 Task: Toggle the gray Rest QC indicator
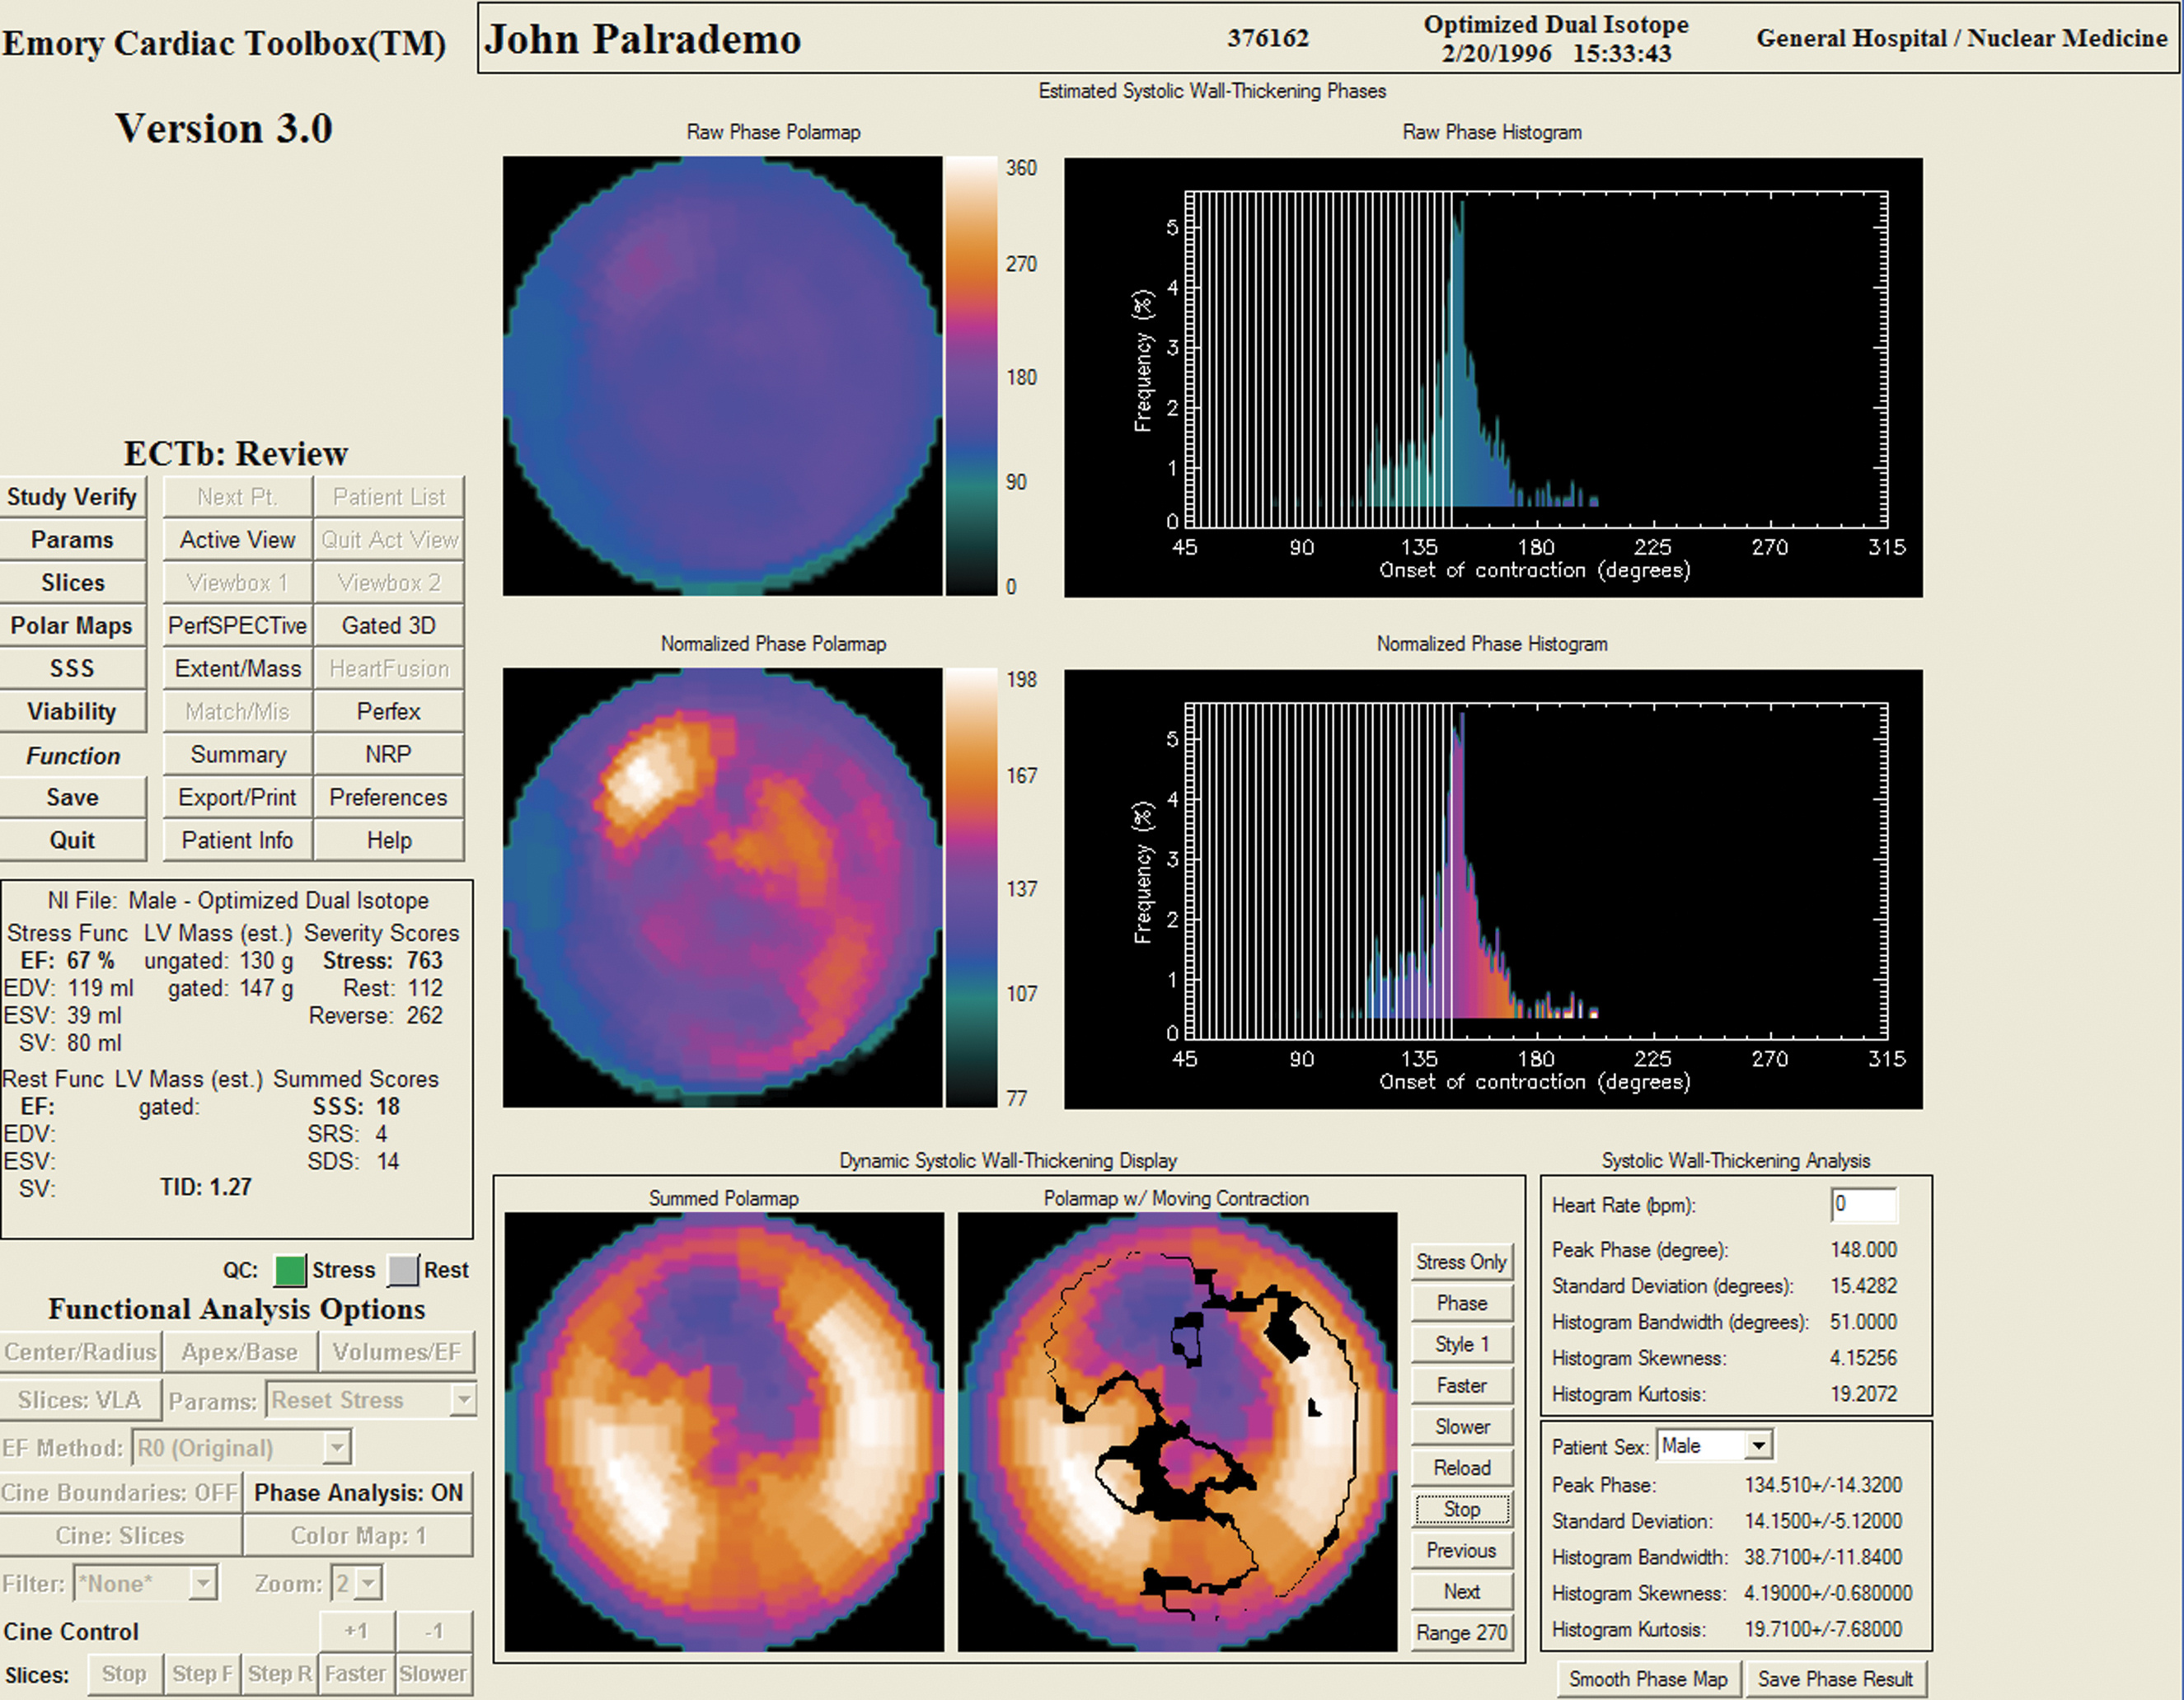click(402, 1270)
